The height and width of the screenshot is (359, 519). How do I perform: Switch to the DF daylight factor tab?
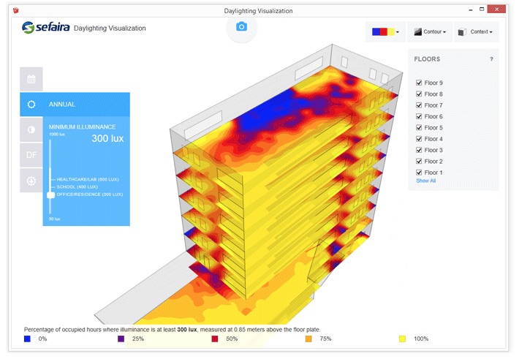coord(31,155)
